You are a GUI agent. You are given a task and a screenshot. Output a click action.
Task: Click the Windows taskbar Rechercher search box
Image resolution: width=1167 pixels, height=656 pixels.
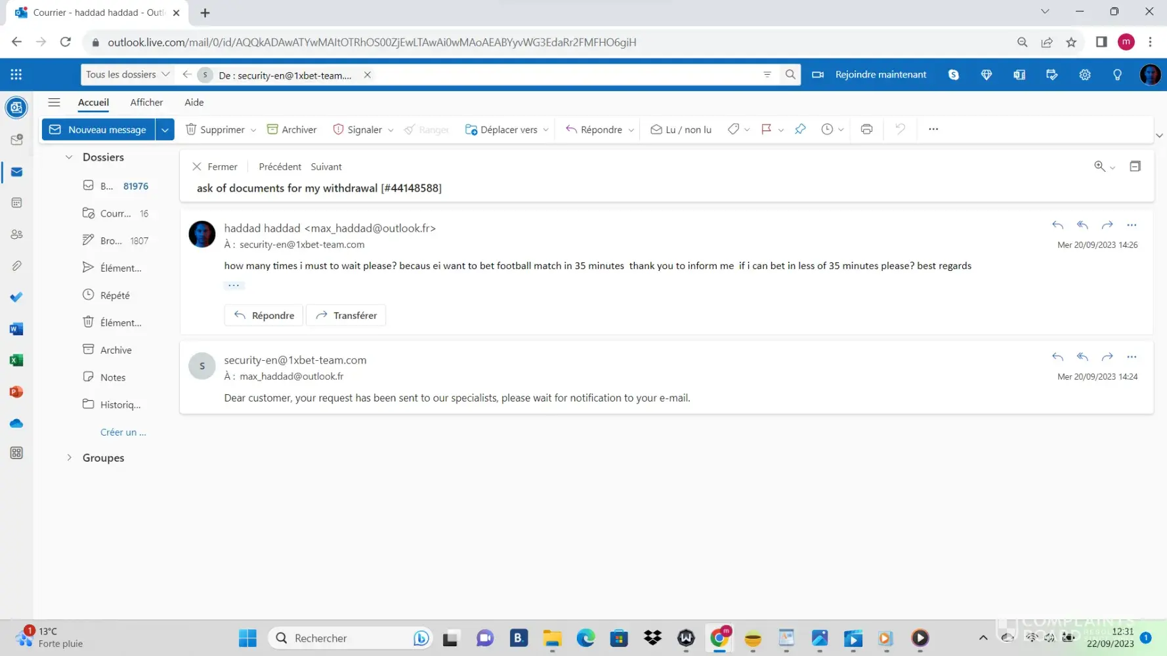341,638
